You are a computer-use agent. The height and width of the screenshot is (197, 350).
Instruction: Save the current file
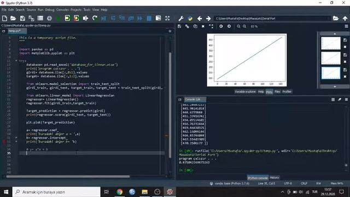22,18
